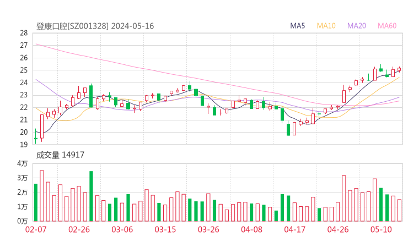Click the chart title 登康口腔[SZ001328] 2024-05-16
Screen dimensions: 408x242
[x=95, y=26]
